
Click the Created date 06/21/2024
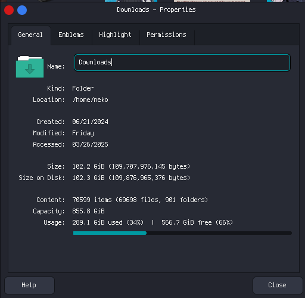(x=91, y=122)
